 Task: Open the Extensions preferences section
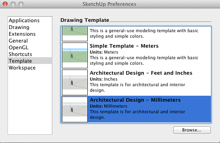coord(22,34)
